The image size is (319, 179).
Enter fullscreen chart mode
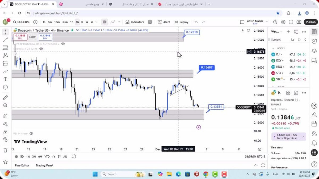click(x=291, y=22)
